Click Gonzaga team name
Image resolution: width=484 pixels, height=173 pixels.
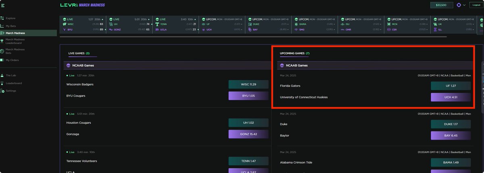tap(73, 134)
